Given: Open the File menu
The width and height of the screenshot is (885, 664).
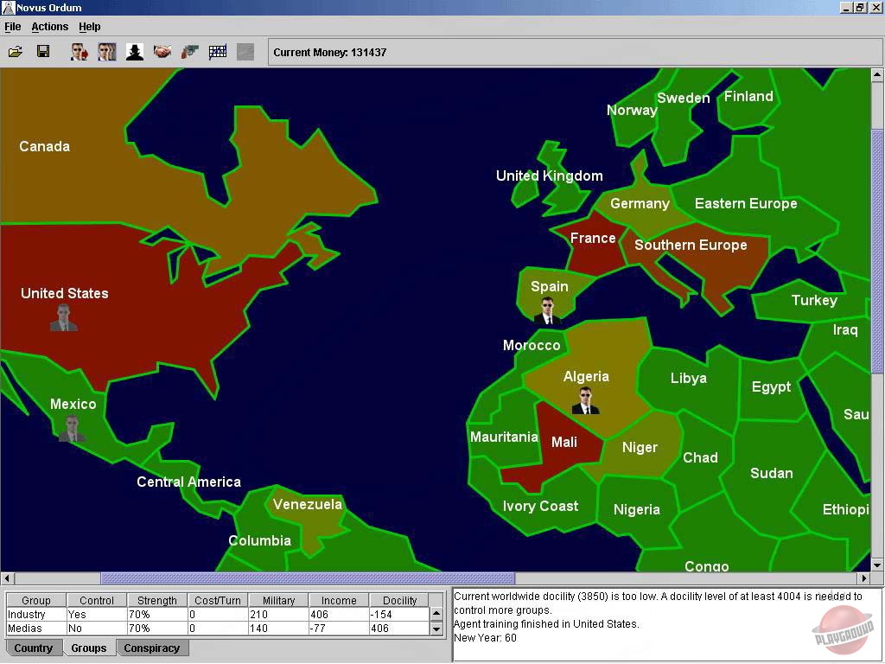Looking at the screenshot, I should 13,27.
